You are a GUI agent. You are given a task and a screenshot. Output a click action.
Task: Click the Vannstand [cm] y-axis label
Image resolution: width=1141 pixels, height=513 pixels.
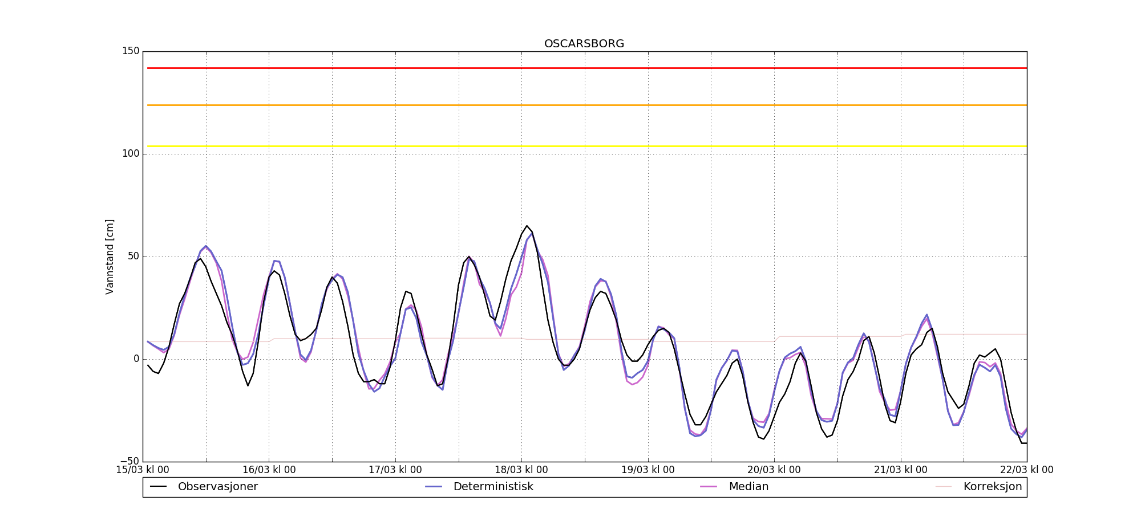click(110, 256)
